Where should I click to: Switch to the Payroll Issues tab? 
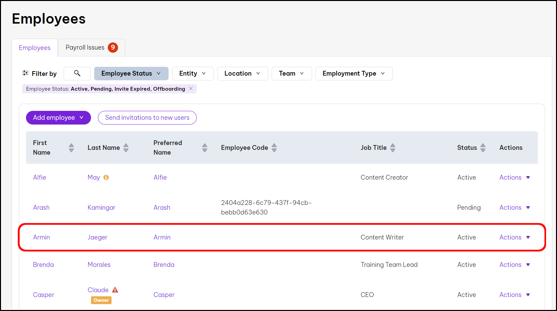pos(91,48)
